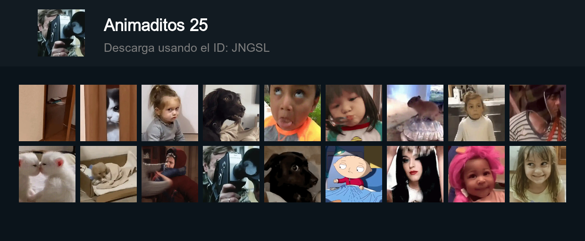Select the startled black dog sticker
Viewport: 585px width, 241px height.
click(x=292, y=174)
